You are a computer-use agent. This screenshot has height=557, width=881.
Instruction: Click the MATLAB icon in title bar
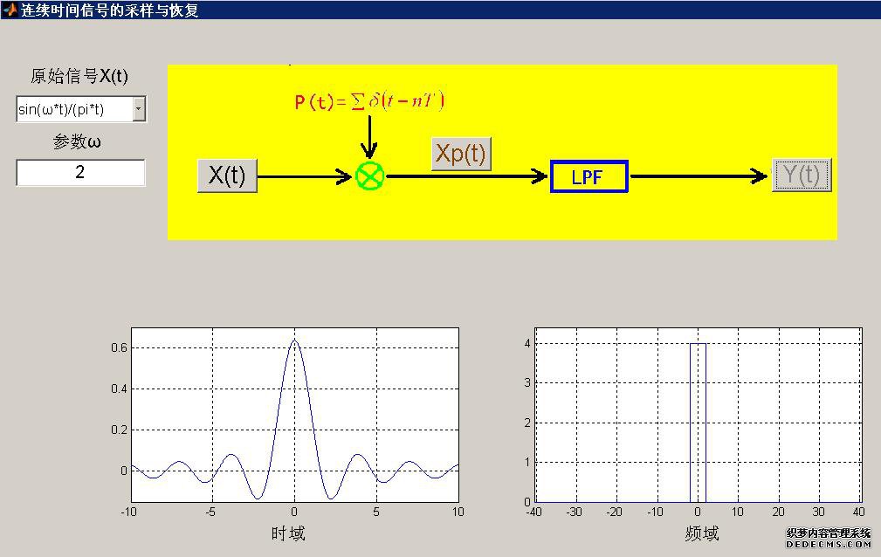point(10,10)
